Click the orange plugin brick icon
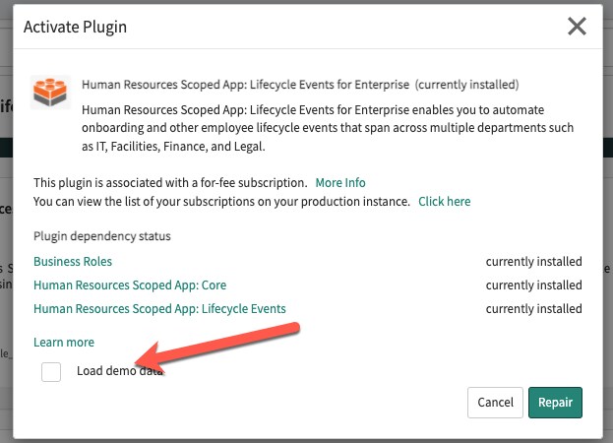 tap(50, 93)
